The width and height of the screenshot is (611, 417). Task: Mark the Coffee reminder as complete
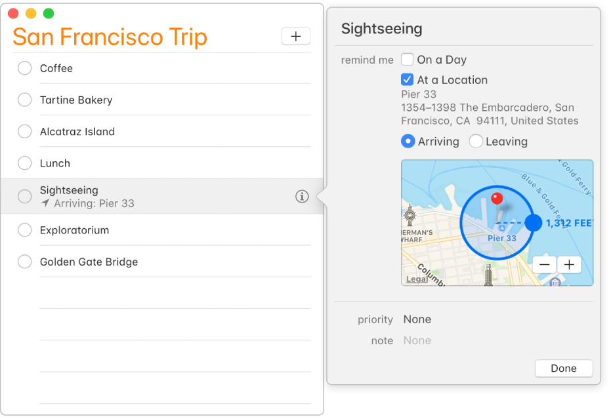point(25,68)
